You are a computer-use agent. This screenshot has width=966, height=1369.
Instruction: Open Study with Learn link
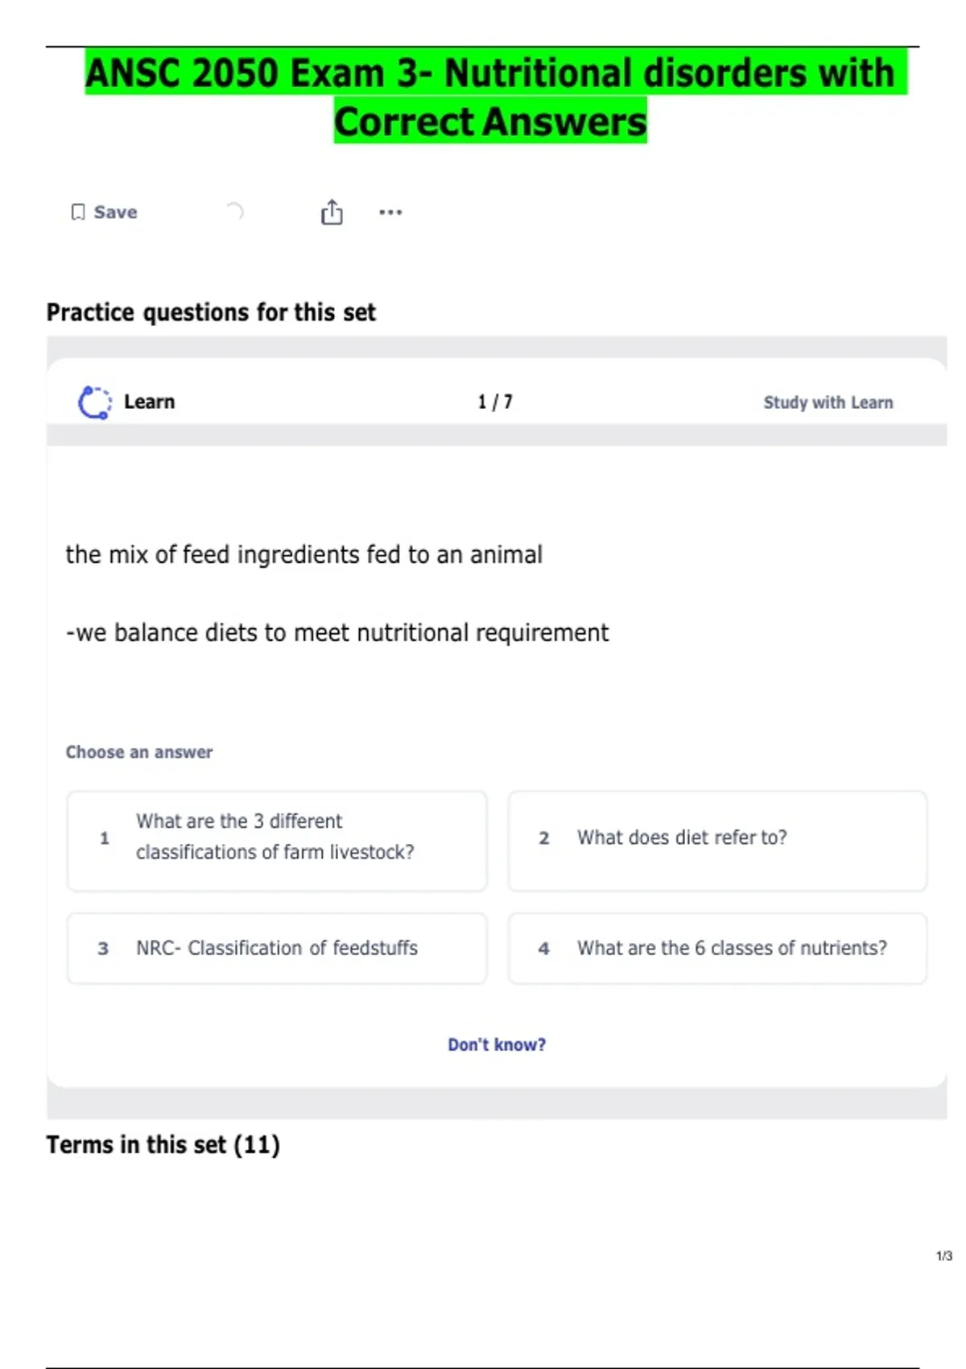point(828,403)
